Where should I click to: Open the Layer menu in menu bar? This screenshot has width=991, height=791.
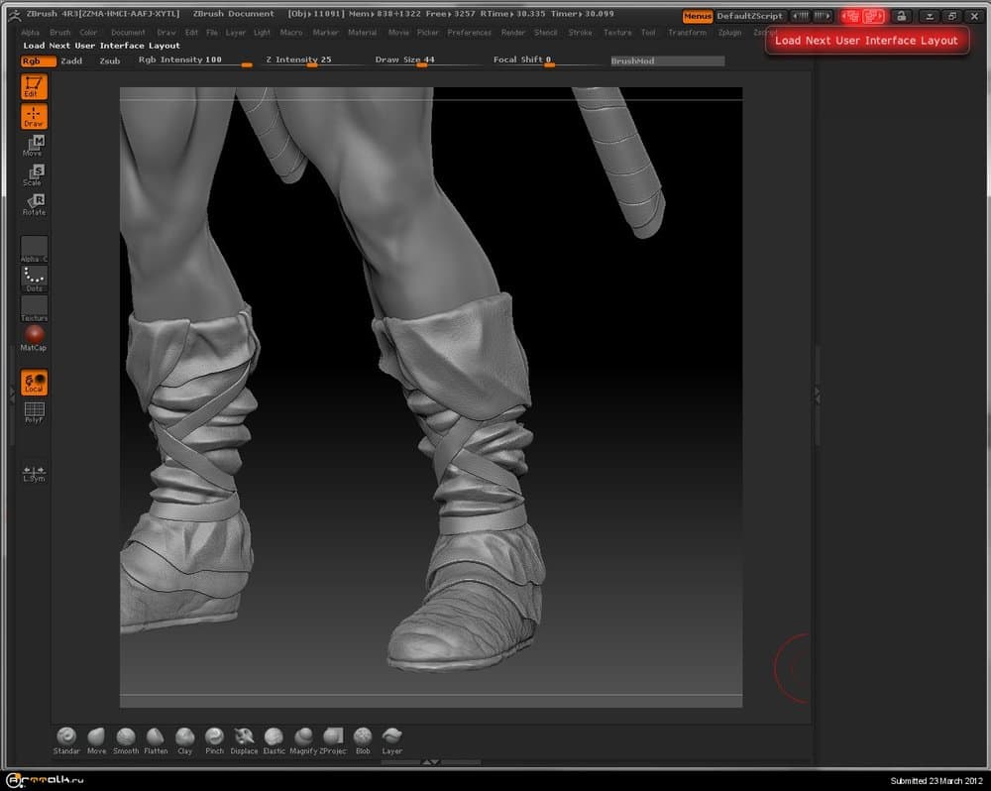coord(235,33)
